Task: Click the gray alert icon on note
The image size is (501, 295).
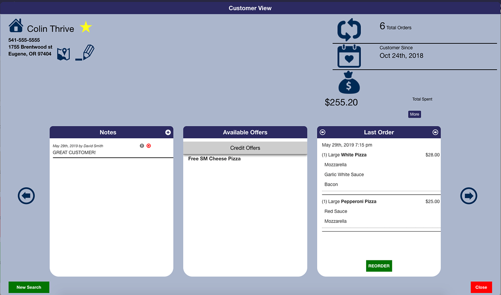Action: click(142, 146)
